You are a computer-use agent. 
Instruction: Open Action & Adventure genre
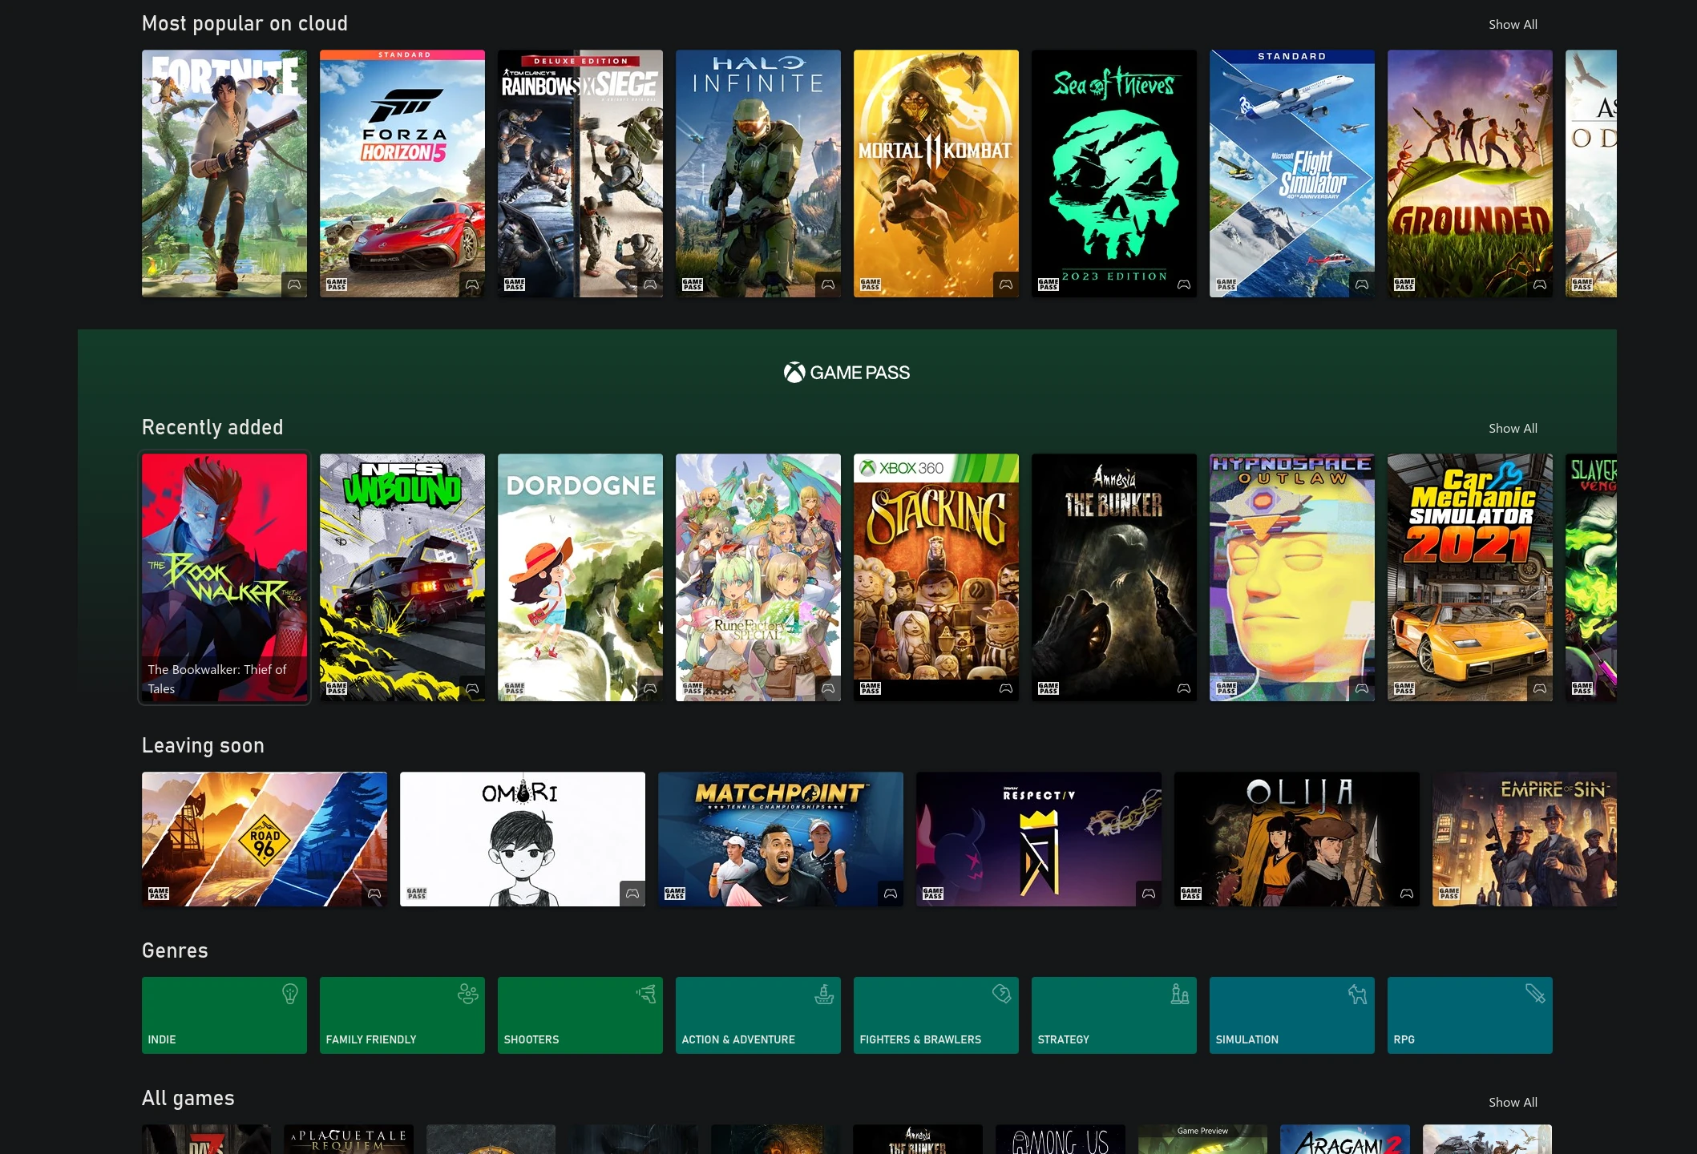(x=758, y=1015)
